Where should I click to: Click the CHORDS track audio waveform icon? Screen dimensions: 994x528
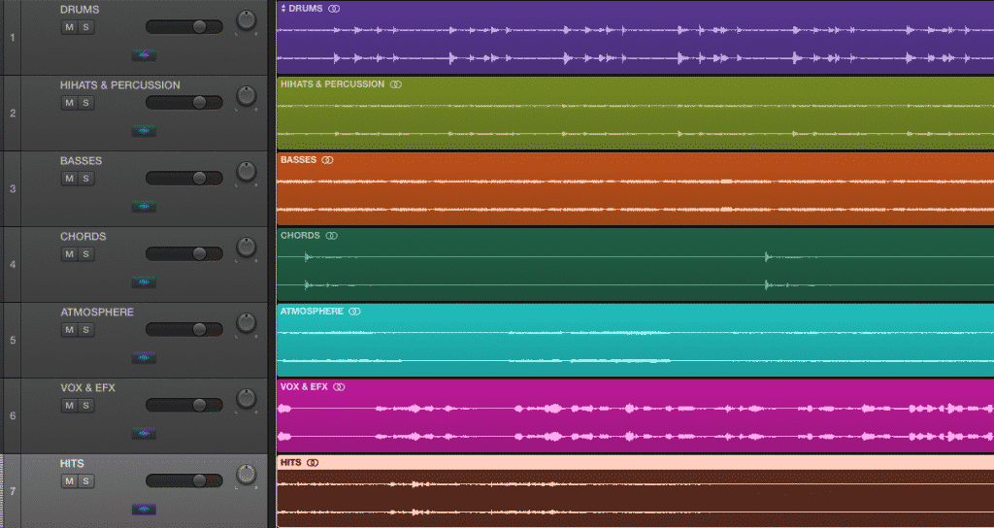pos(144,282)
